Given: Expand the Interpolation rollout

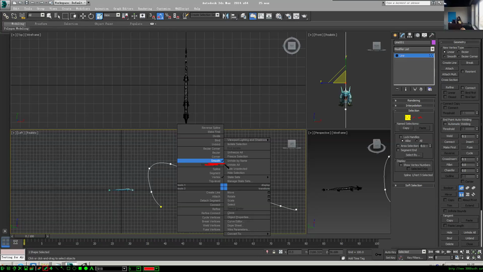Looking at the screenshot, I should tap(414, 105).
